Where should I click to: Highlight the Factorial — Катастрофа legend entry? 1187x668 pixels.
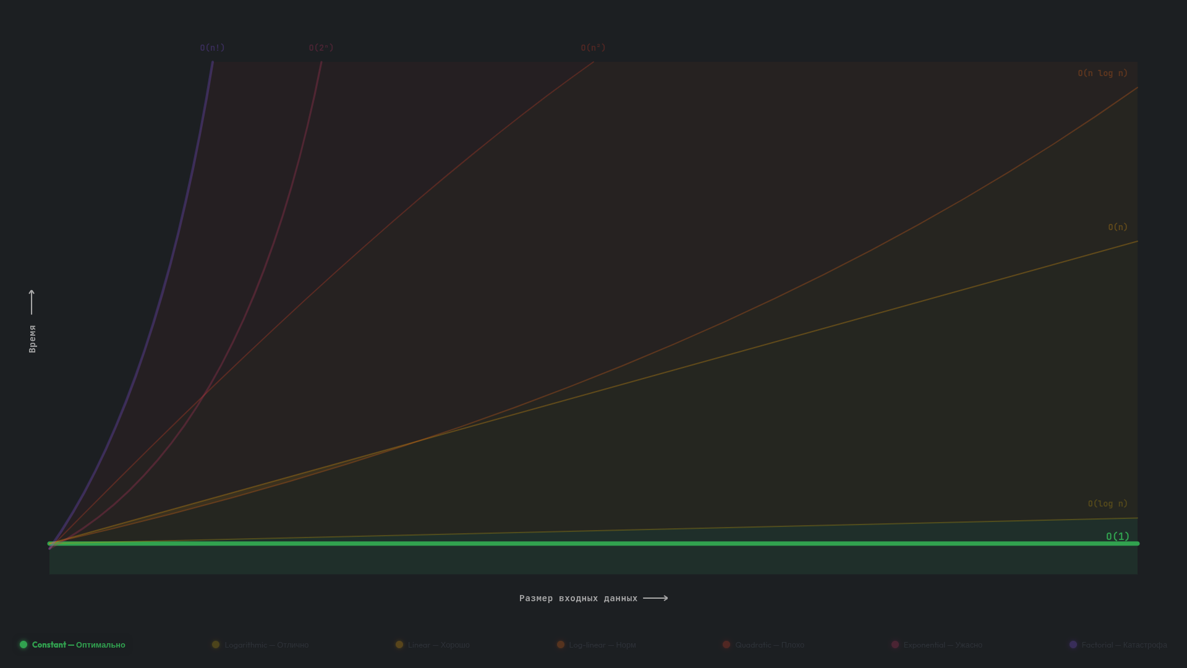pyautogui.click(x=1124, y=644)
